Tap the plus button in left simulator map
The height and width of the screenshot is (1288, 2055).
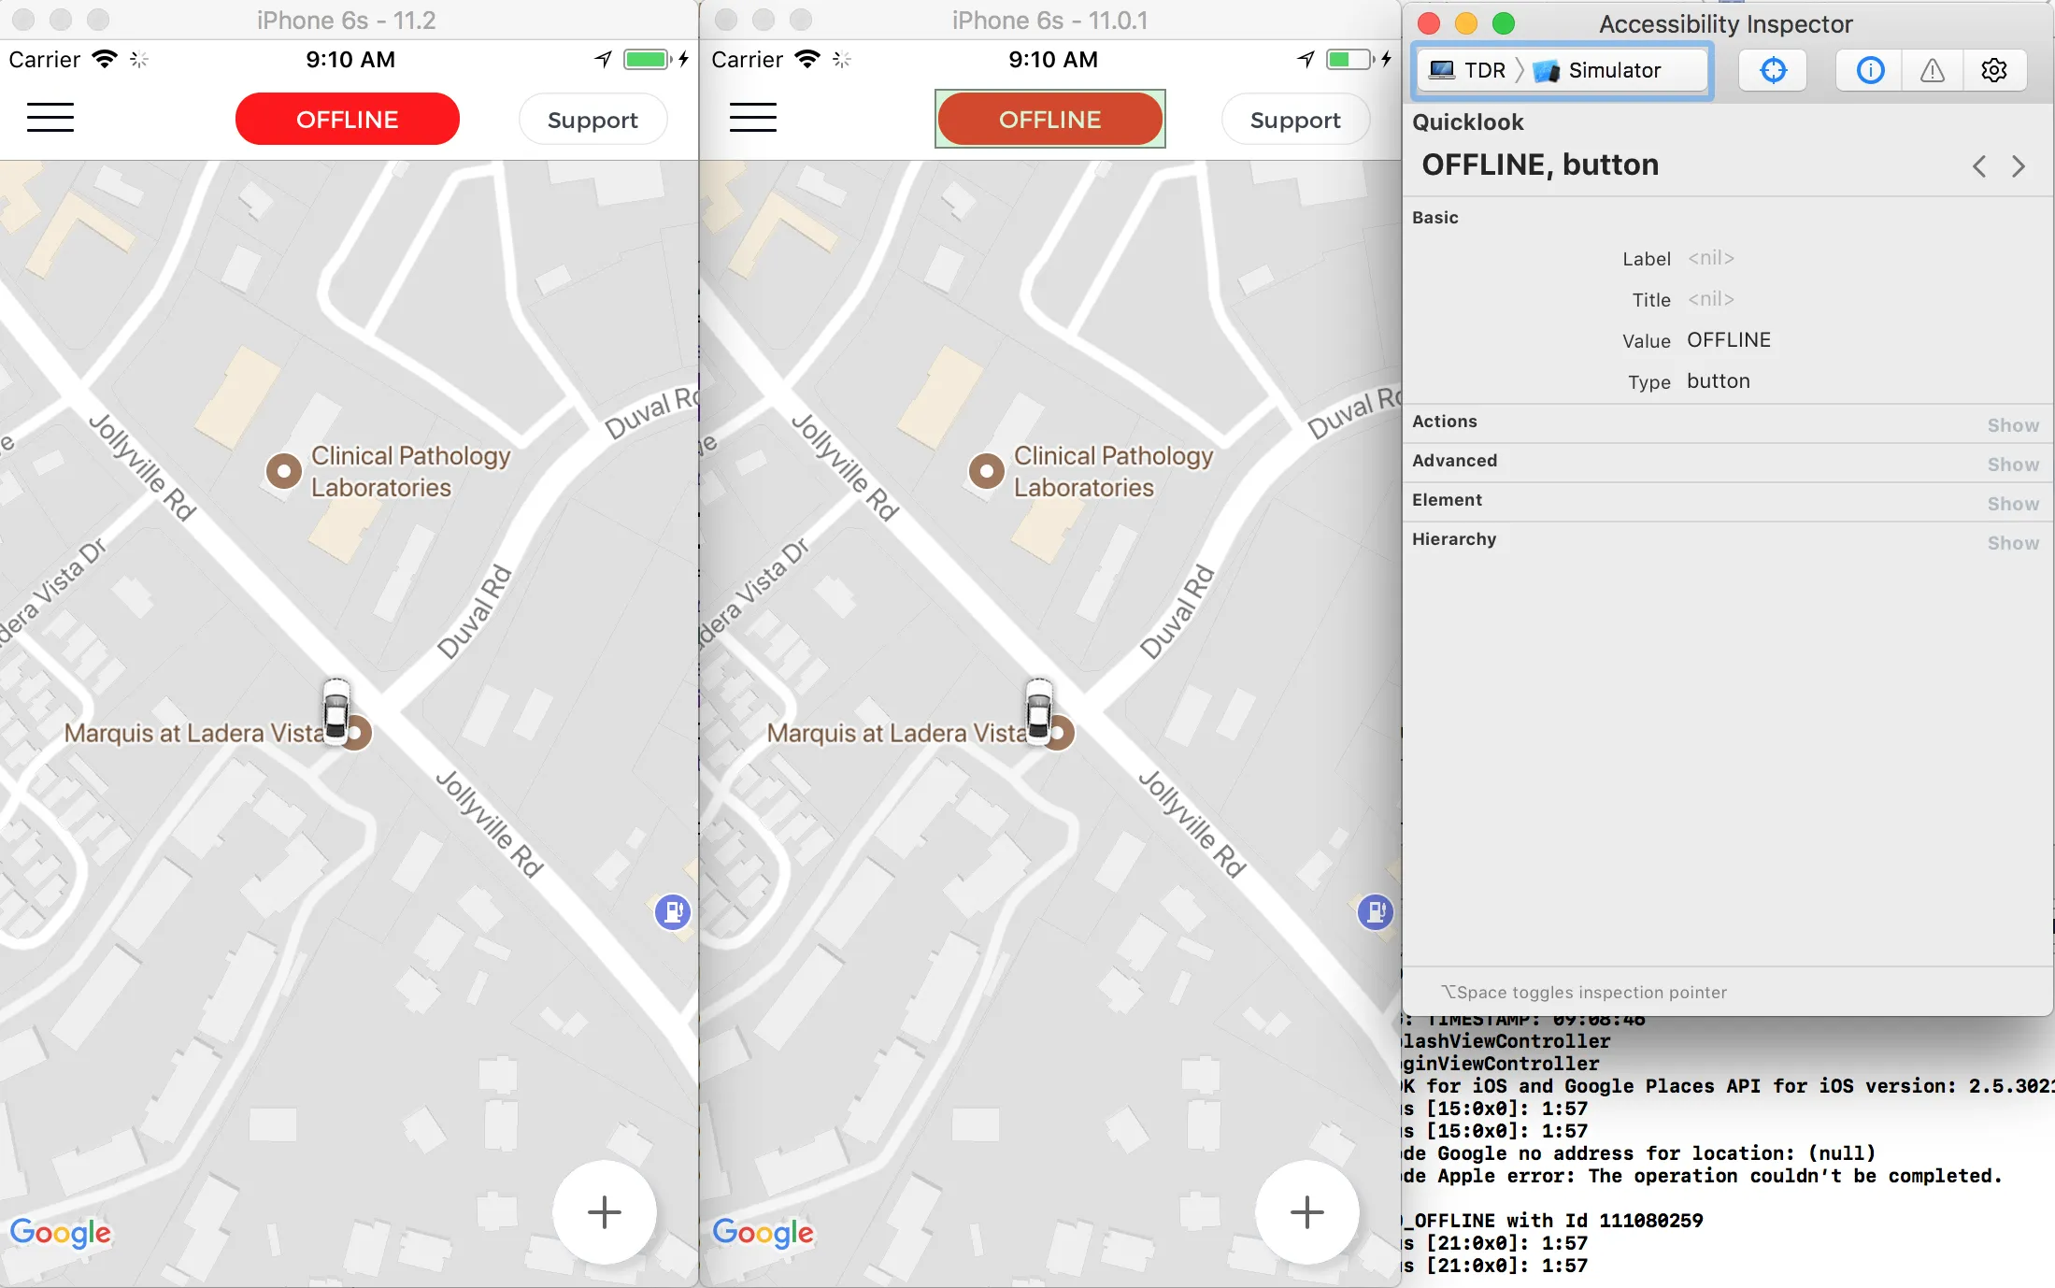(604, 1212)
